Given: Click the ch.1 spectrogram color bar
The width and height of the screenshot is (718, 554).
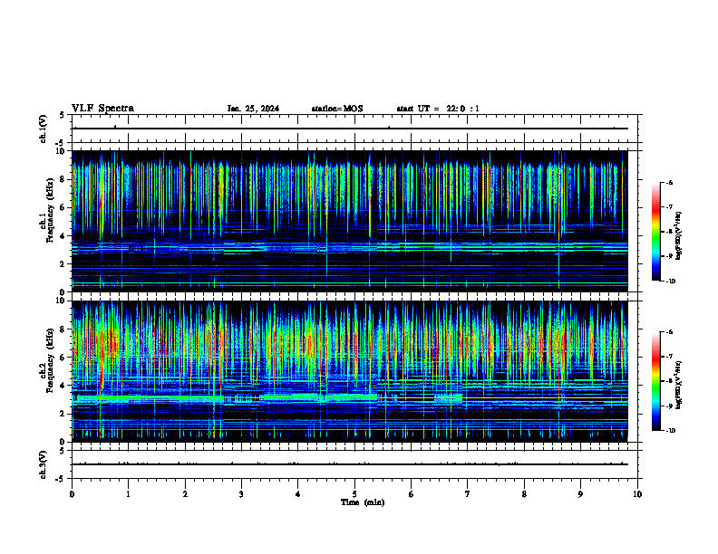Looking at the screenshot, I should (655, 232).
